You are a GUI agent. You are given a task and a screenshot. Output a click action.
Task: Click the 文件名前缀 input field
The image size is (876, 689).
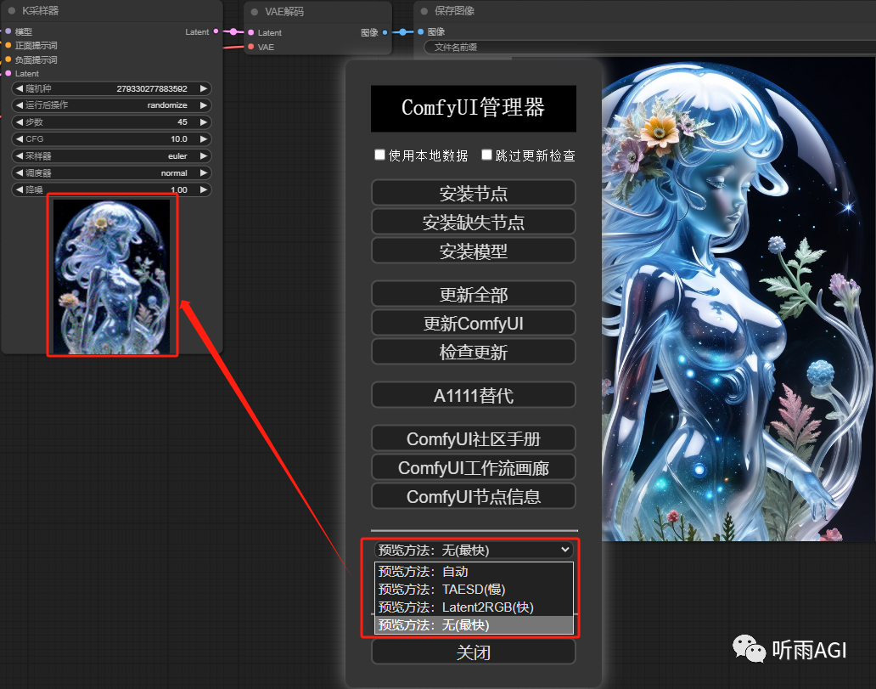pyautogui.click(x=649, y=47)
